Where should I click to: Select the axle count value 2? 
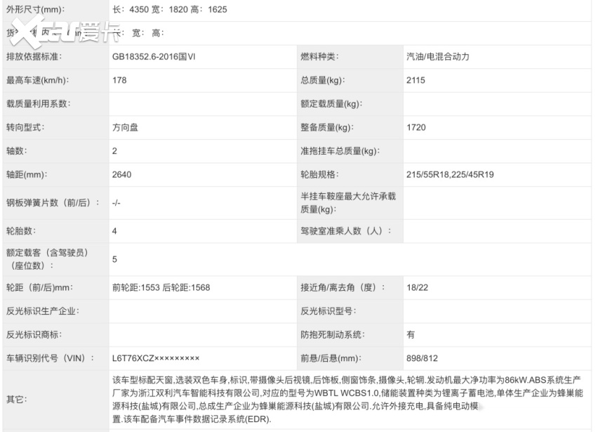coord(114,151)
